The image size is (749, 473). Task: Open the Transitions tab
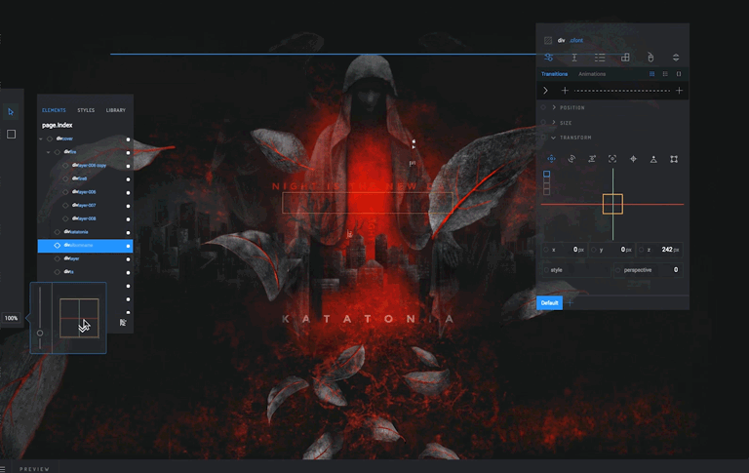coord(554,74)
